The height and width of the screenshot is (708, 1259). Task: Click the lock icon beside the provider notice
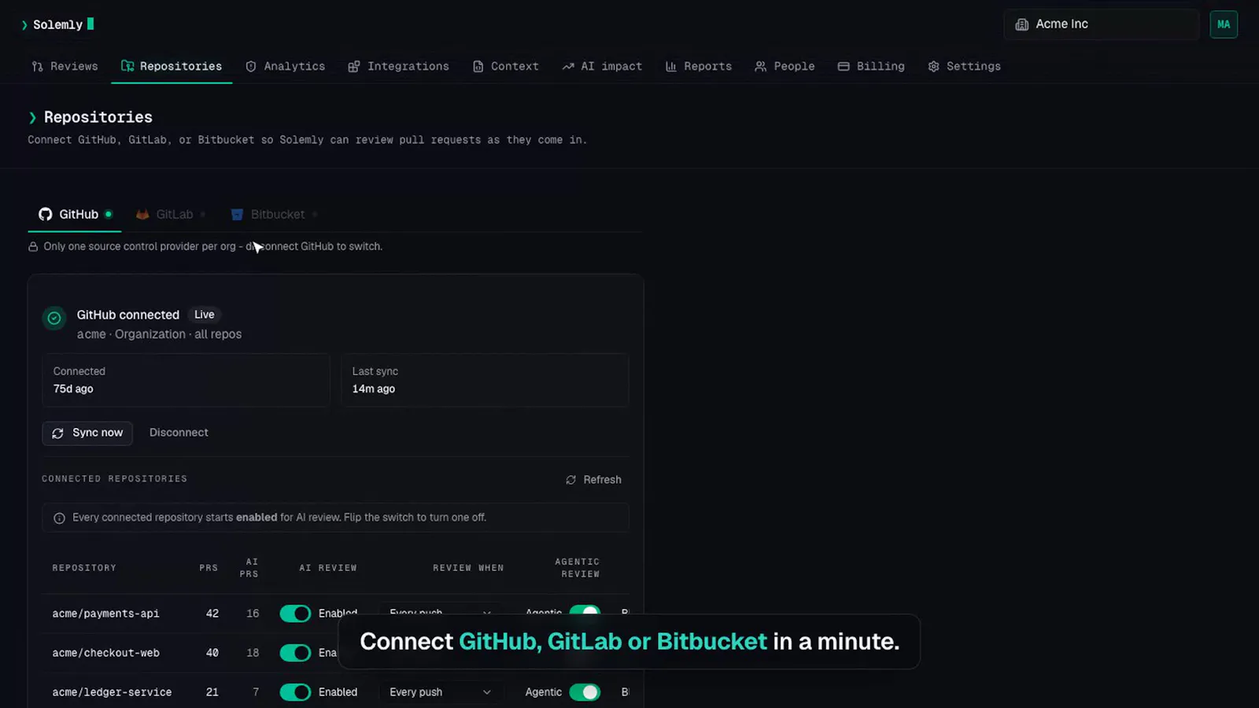tap(33, 247)
